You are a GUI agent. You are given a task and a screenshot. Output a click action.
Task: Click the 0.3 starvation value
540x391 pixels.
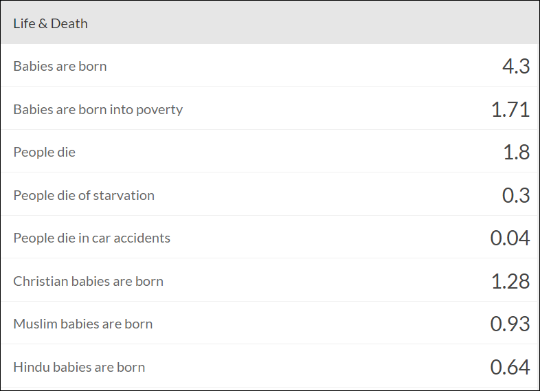(515, 195)
